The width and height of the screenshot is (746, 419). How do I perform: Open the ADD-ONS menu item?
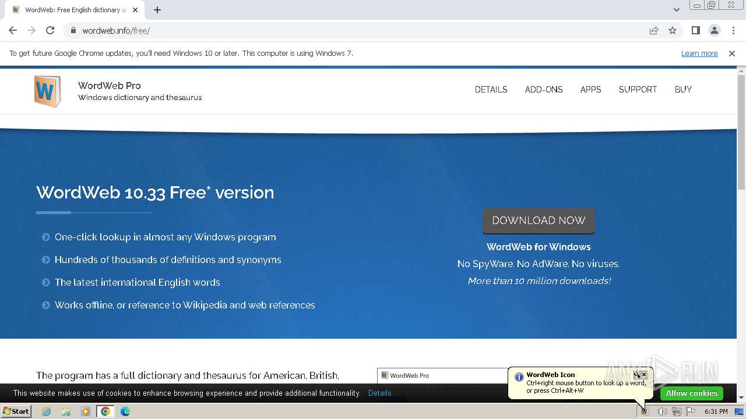pos(544,90)
